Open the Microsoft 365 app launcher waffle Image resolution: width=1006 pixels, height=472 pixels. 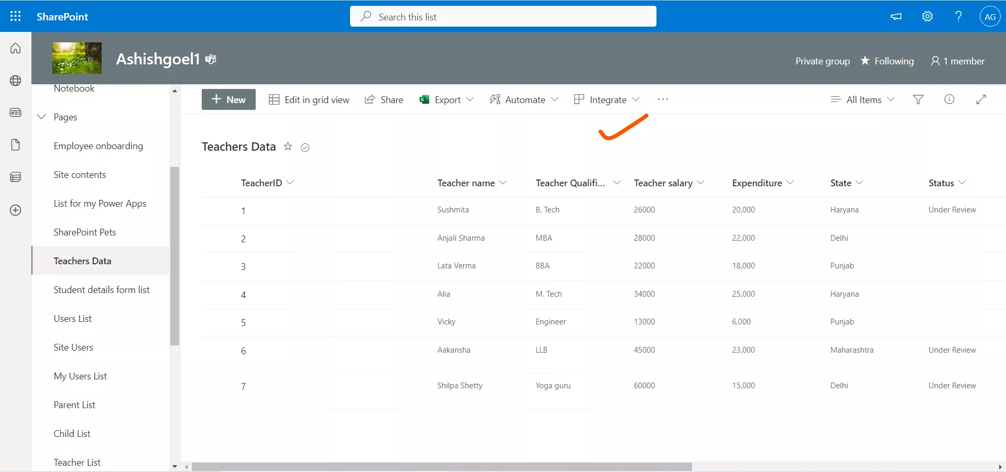(x=16, y=16)
